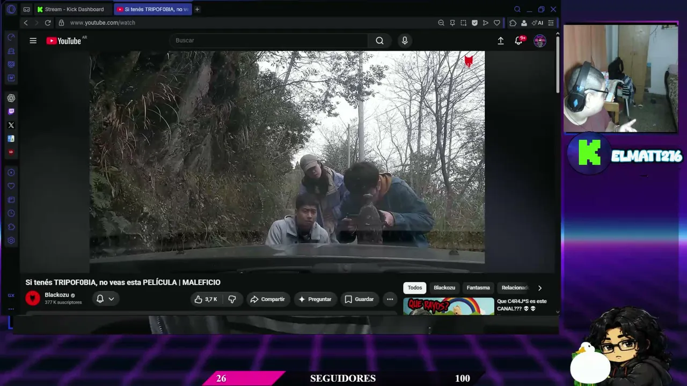The width and height of the screenshot is (687, 386).
Task: View site security lock info
Action: [x=61, y=23]
